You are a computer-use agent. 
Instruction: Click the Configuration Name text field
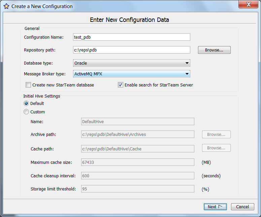131,37
